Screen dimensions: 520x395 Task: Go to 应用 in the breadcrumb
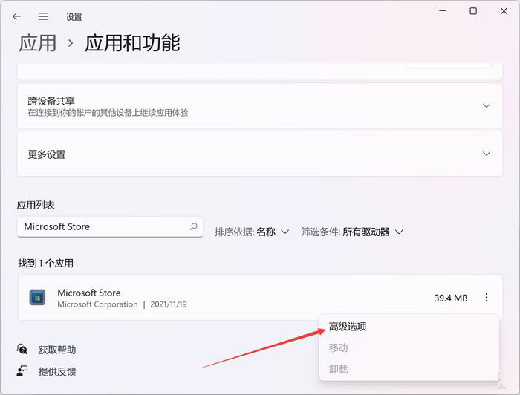[x=37, y=43]
